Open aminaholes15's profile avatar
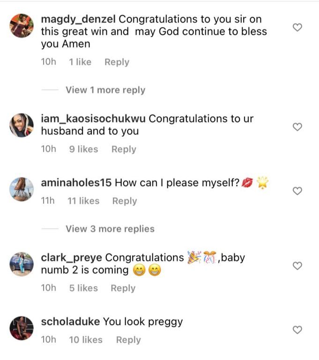Screen dimensions: 319x360 coord(22,190)
